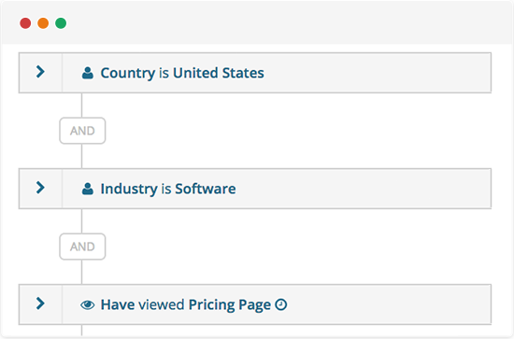Select the Have viewed condition text
This screenshot has height=339, width=514.
tap(142, 304)
